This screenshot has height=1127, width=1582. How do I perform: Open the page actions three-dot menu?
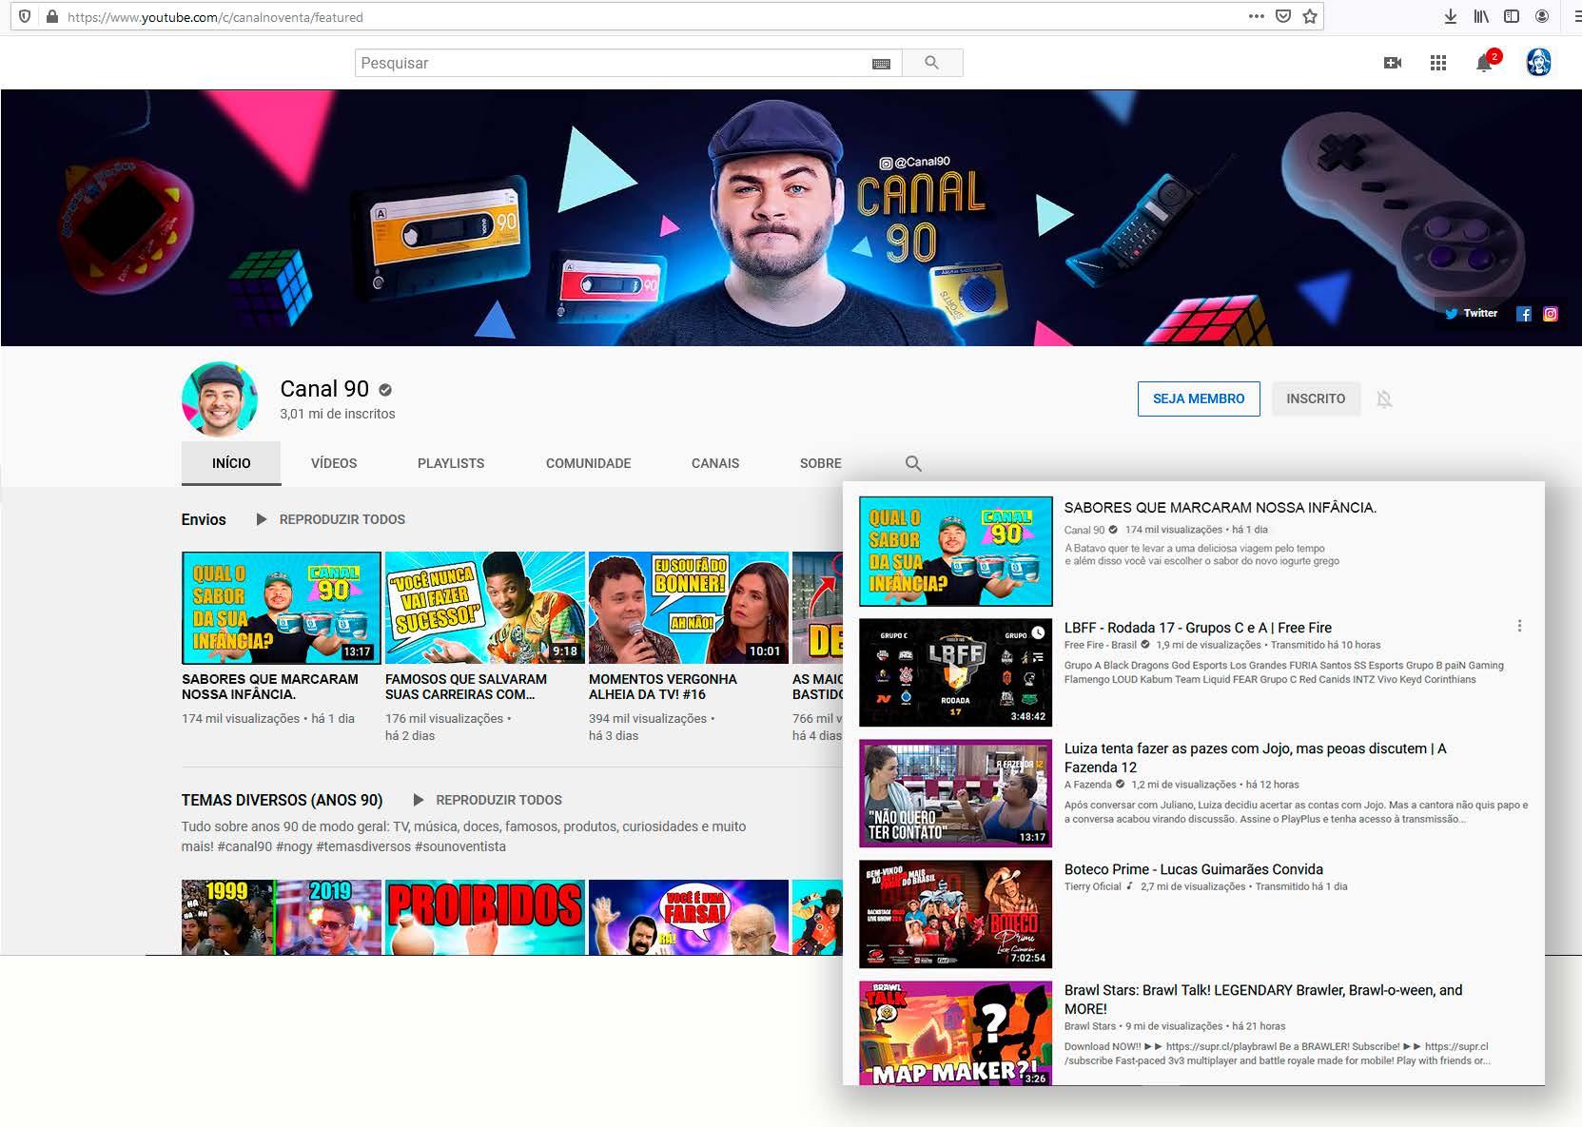click(x=1257, y=16)
